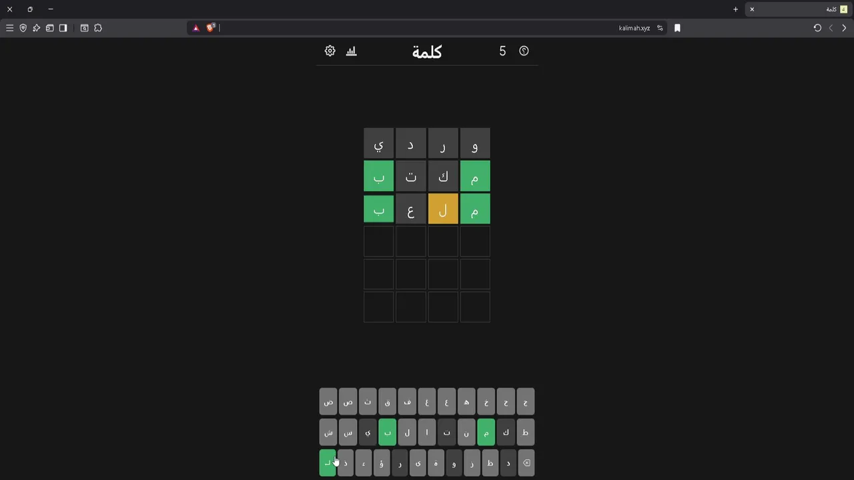Click the shield icon in browser toolbar
854x480 pixels.
point(23,28)
